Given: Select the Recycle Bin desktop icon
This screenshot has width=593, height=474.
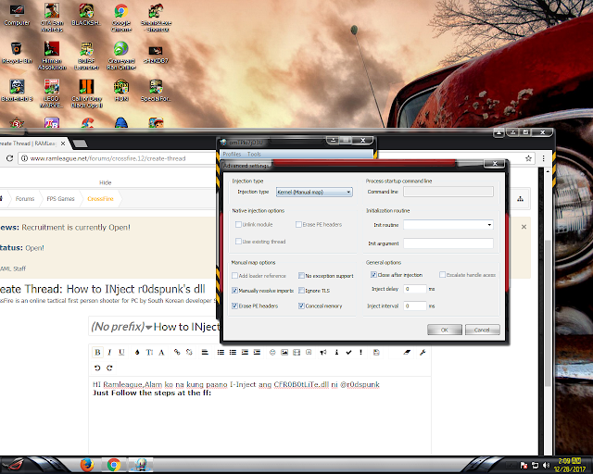Looking at the screenshot, I should pos(17,53).
